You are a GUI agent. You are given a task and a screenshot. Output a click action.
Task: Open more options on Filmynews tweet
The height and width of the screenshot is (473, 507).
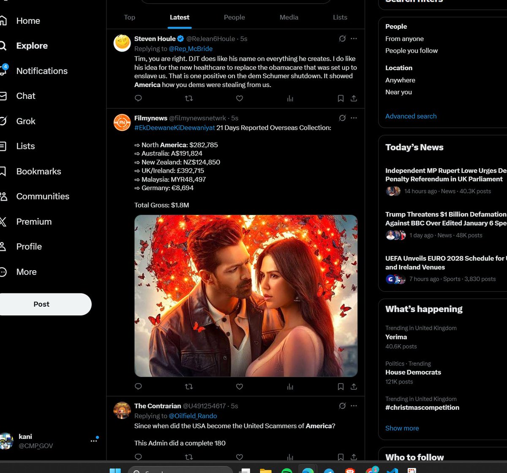pyautogui.click(x=354, y=118)
